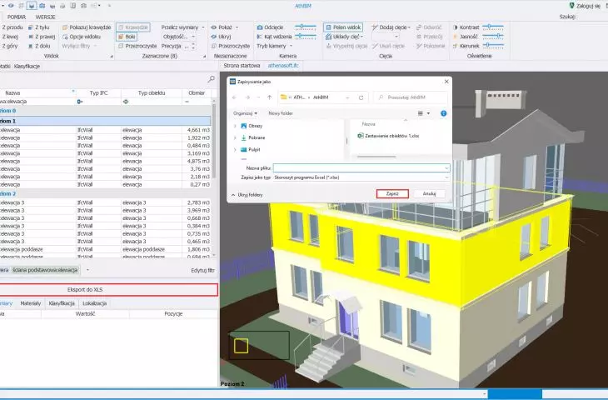The height and width of the screenshot is (400, 608).
Task: Select the 'Klasyfikacja' properties tab
Action: [62, 303]
